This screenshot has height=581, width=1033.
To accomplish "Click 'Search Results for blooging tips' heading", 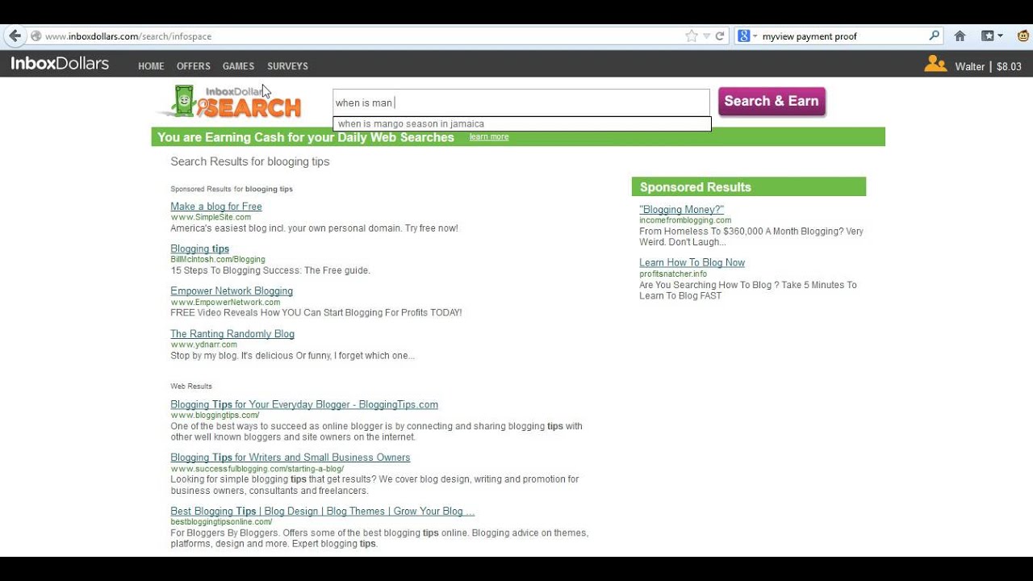I will [250, 162].
